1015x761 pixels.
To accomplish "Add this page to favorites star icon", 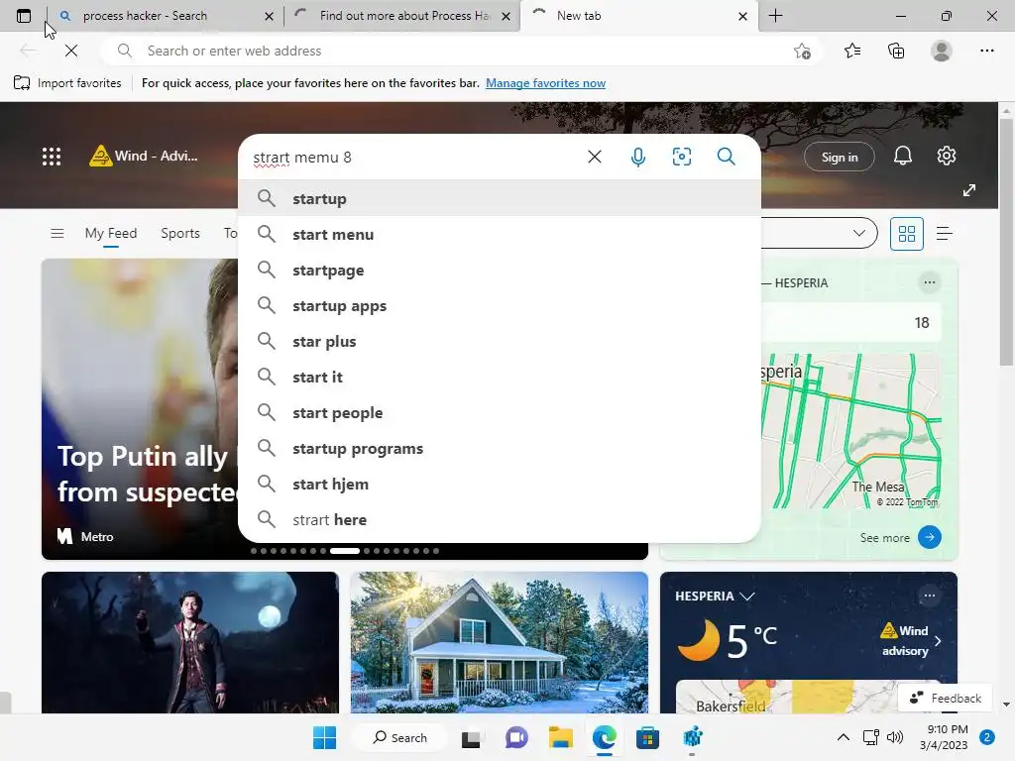I will (x=802, y=52).
